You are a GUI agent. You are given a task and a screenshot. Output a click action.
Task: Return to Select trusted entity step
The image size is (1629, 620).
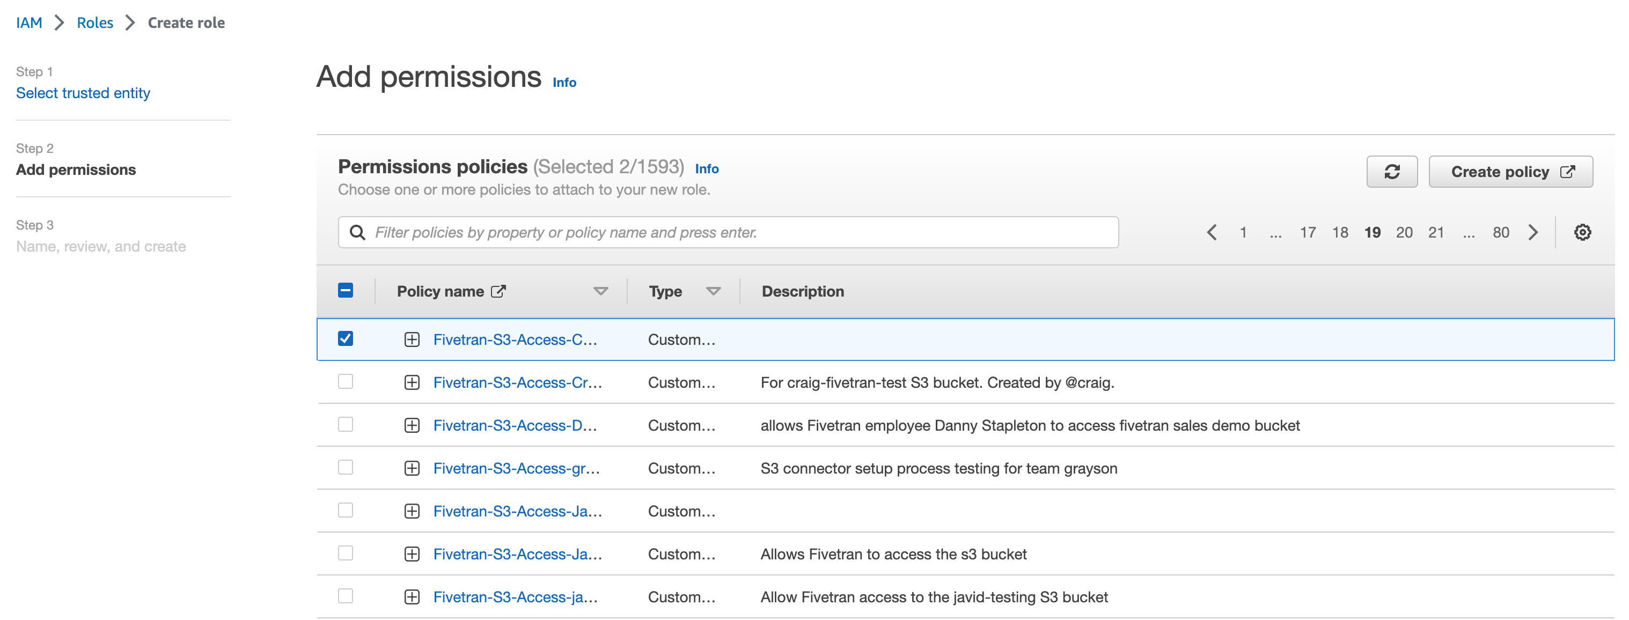pyautogui.click(x=83, y=93)
